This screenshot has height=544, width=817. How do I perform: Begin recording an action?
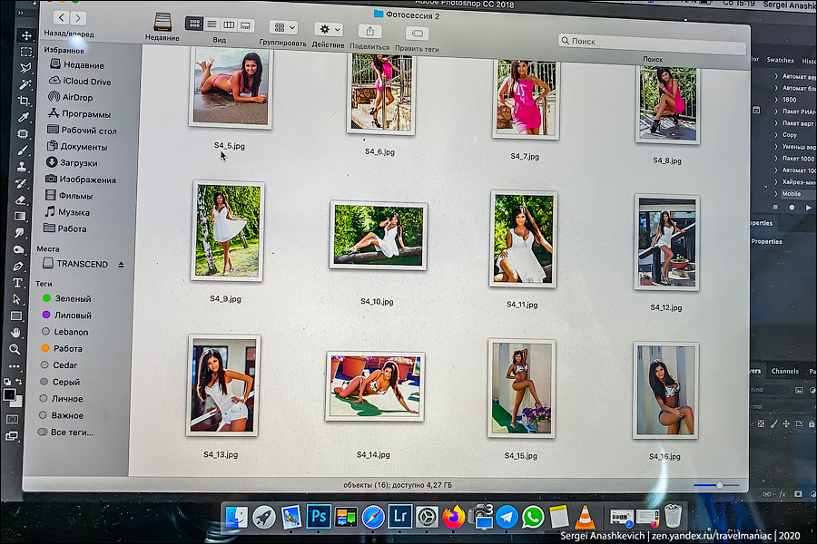point(792,208)
